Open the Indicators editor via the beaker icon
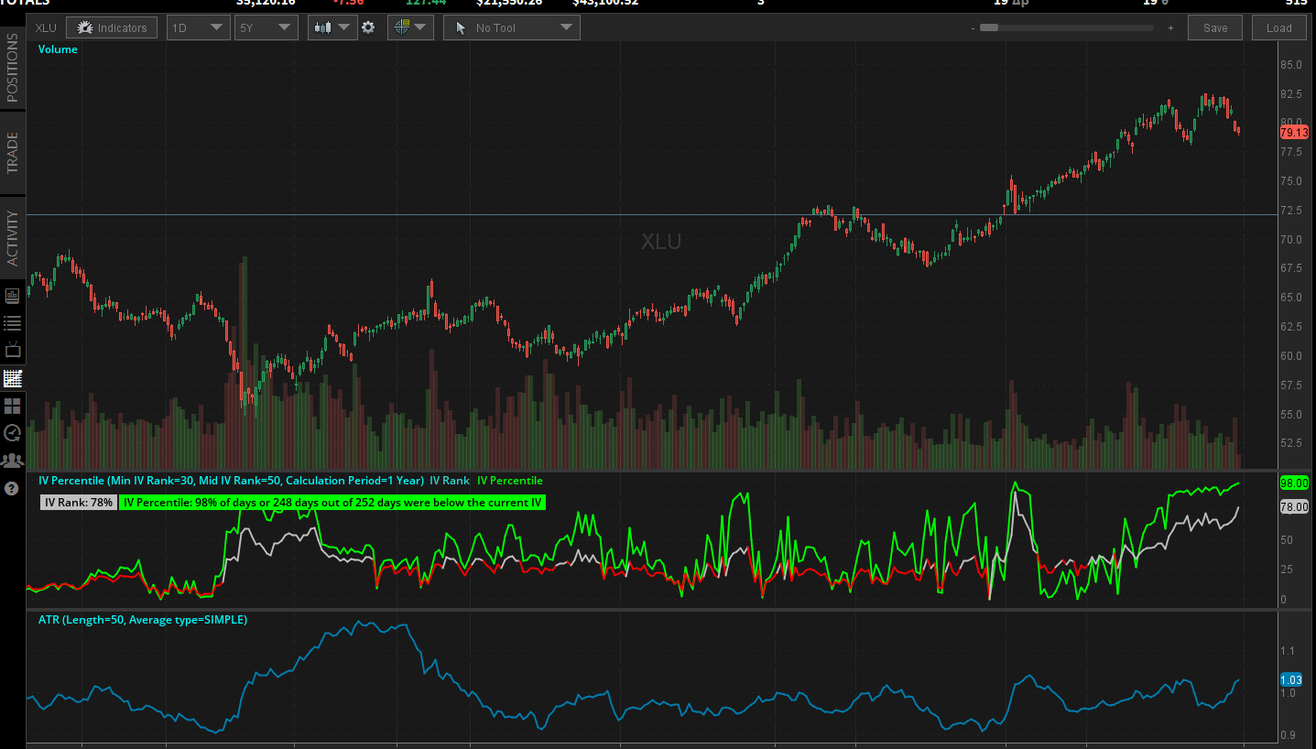Viewport: 1316px width, 749px height. (111, 27)
